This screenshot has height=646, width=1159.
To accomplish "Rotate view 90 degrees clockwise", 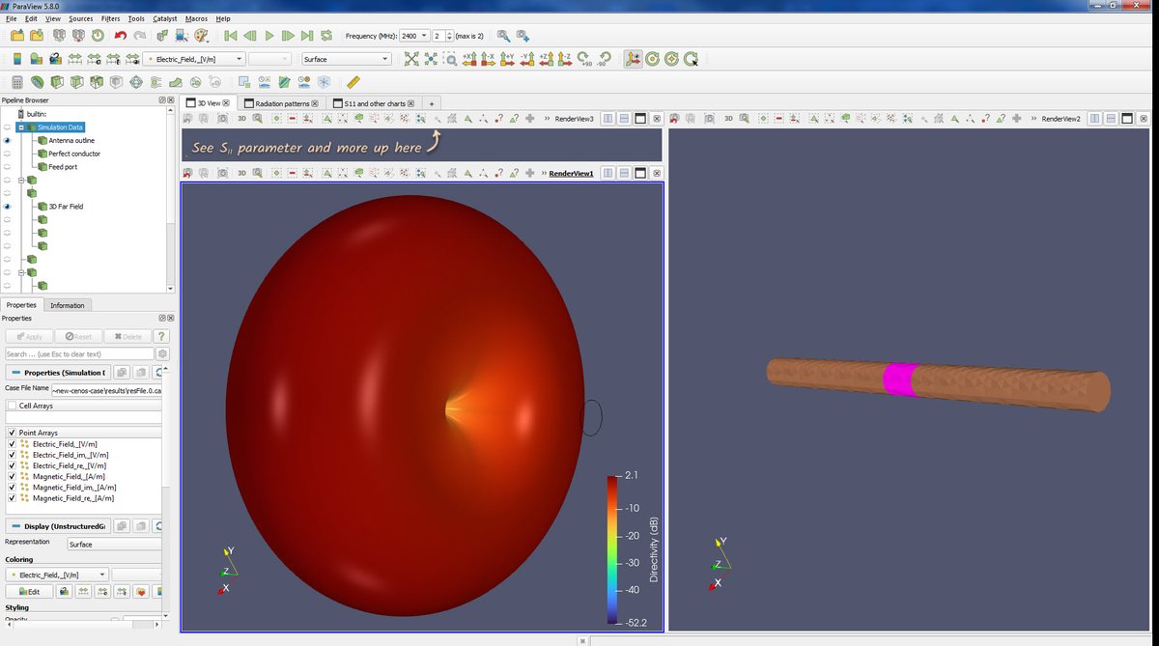I will (x=585, y=59).
